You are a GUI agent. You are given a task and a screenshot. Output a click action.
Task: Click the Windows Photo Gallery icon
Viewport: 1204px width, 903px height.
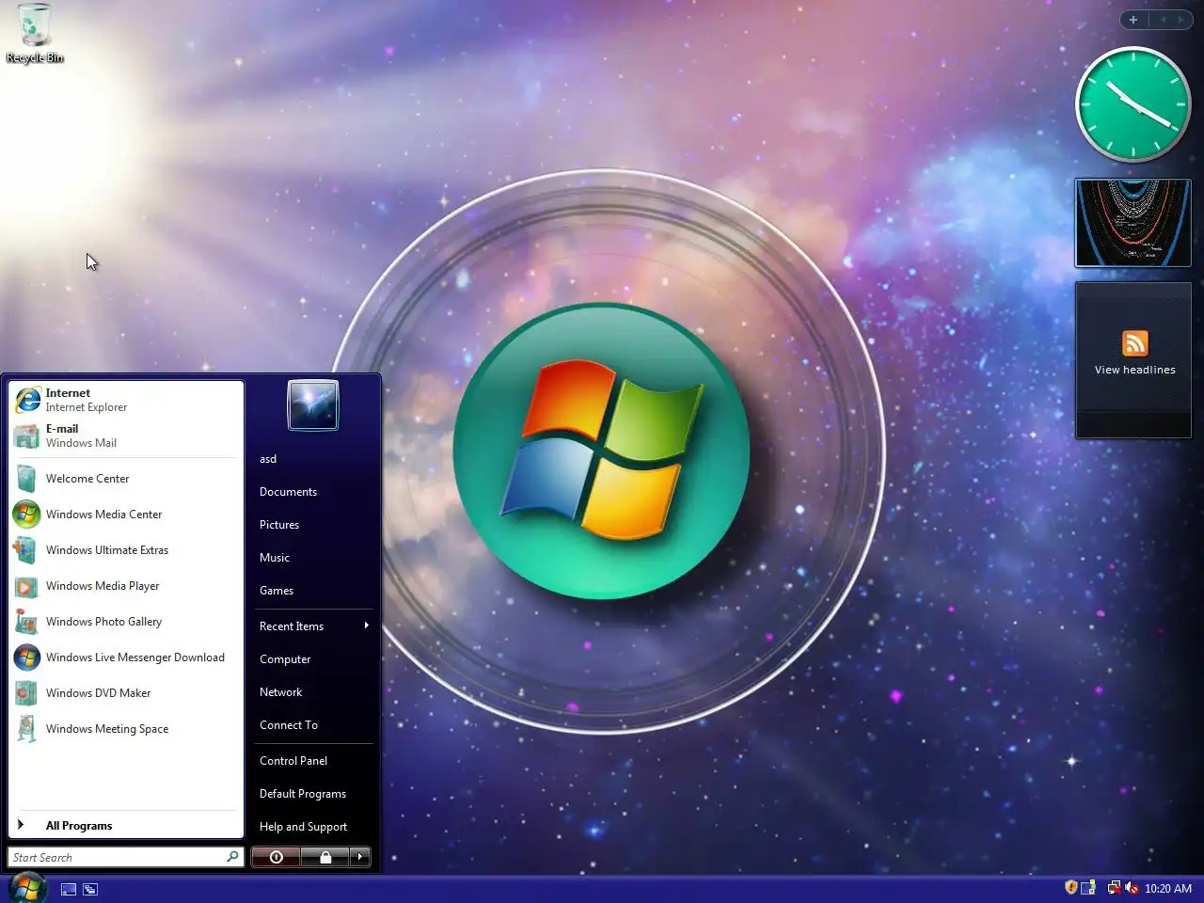point(27,622)
